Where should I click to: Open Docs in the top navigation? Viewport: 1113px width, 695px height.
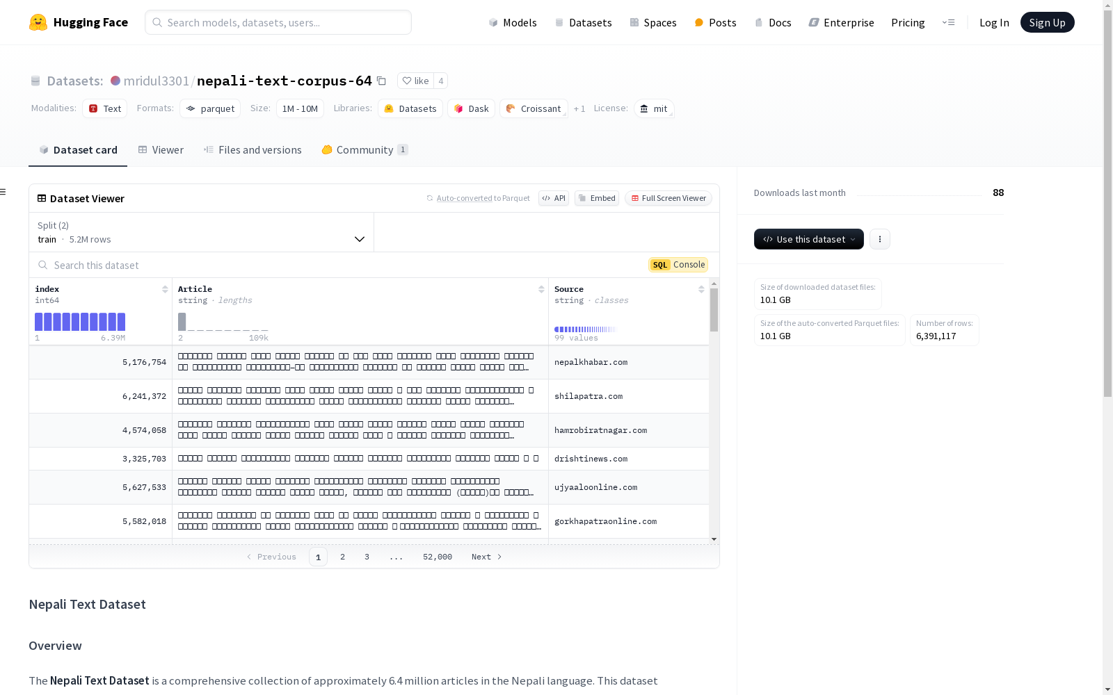pos(773,22)
